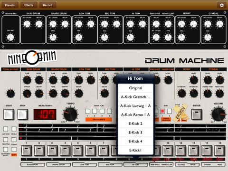
Task: Toggle the INSTRUMENT SELECT button
Action: click(x=6, y=149)
